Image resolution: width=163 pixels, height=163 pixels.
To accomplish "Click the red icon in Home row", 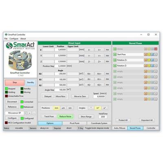I will tap(156, 49).
